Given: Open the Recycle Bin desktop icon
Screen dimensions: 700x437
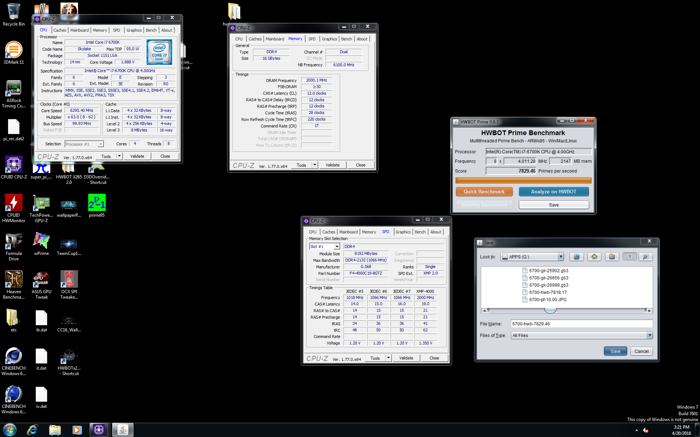Looking at the screenshot, I should tap(14, 15).
